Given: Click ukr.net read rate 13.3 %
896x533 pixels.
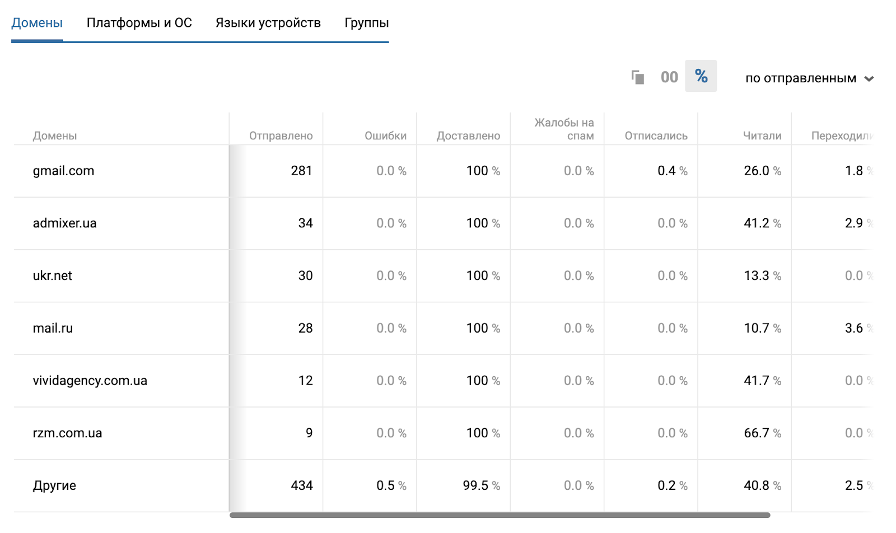Looking at the screenshot, I should pos(763,276).
